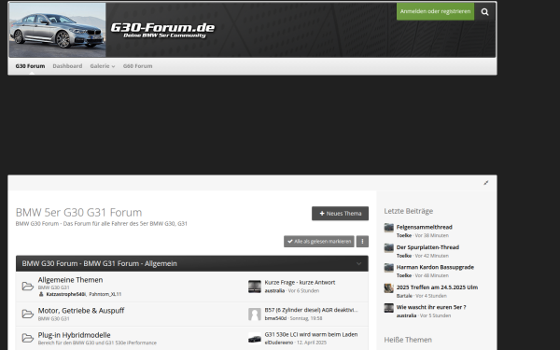This screenshot has height=350, width=560.
Task: Open Toelke profile under Felgensammelthread
Action: [x=404, y=236]
